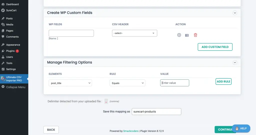Click the custom field list icon
The image size is (256, 135).
187,35
